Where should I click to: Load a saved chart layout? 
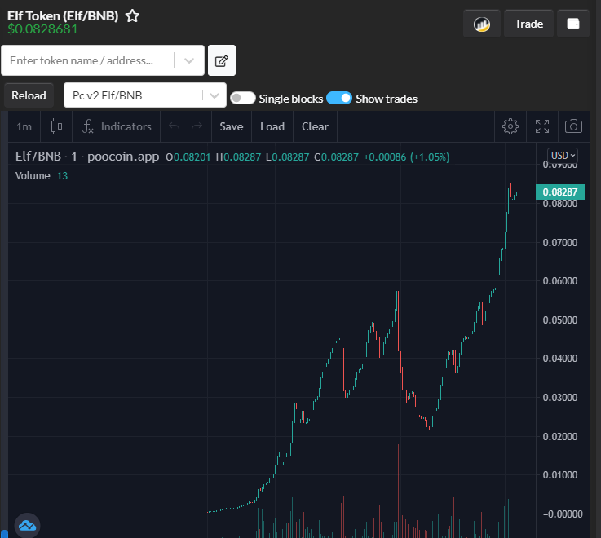click(272, 126)
